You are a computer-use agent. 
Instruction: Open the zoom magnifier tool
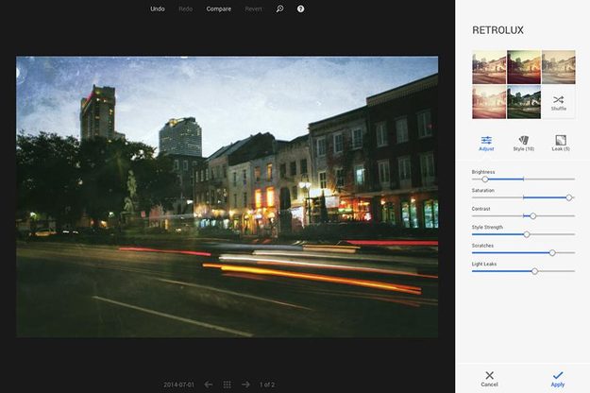click(280, 9)
